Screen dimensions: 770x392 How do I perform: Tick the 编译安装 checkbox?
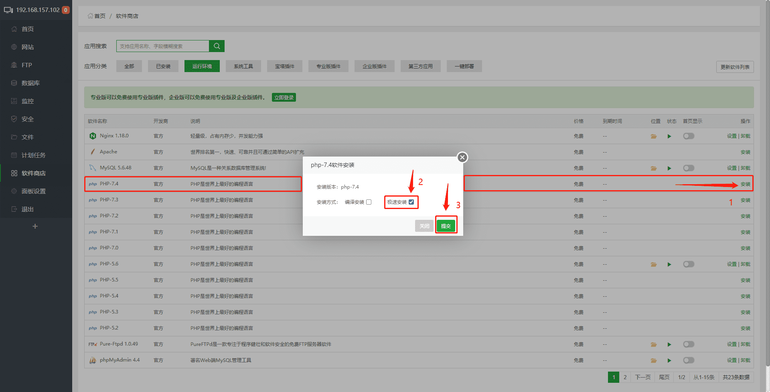point(369,202)
